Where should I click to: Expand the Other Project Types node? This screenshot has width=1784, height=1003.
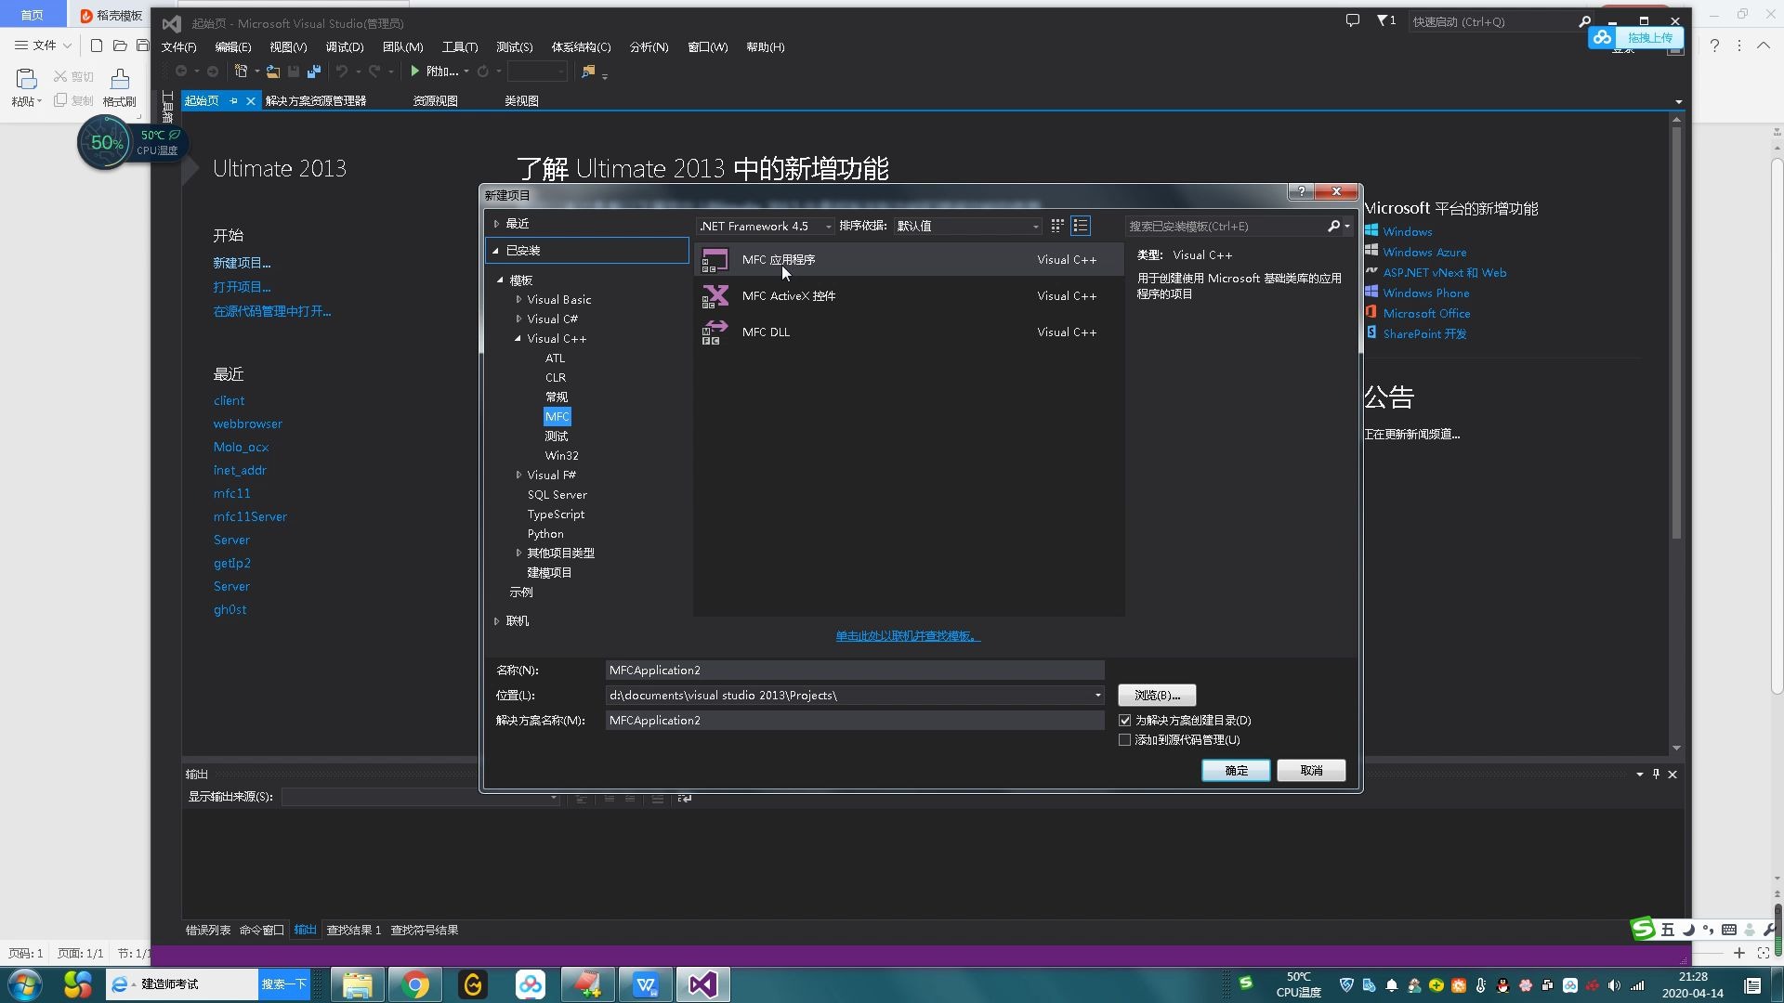coord(518,554)
